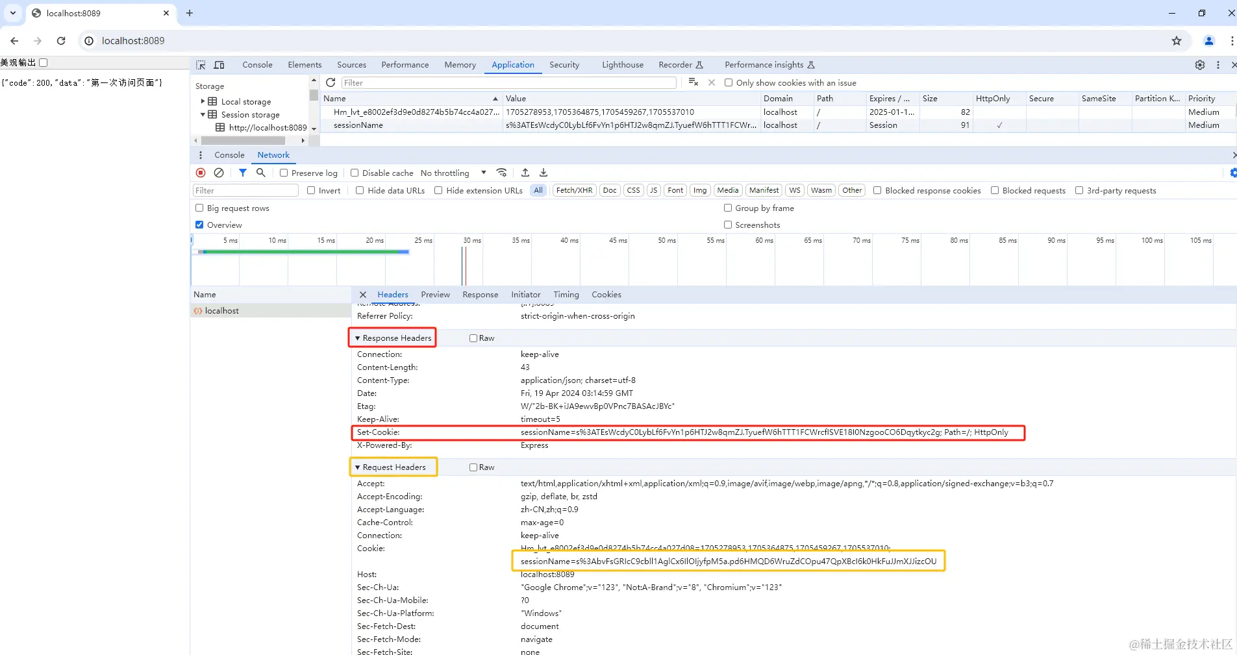Click the cookie Filter input field
The image size is (1237, 655).
[508, 83]
